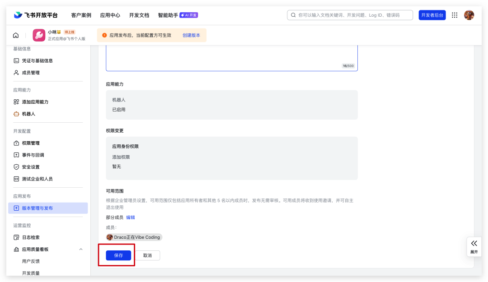488x282 pixels.
Task: Click the 取消 button
Action: 147,255
